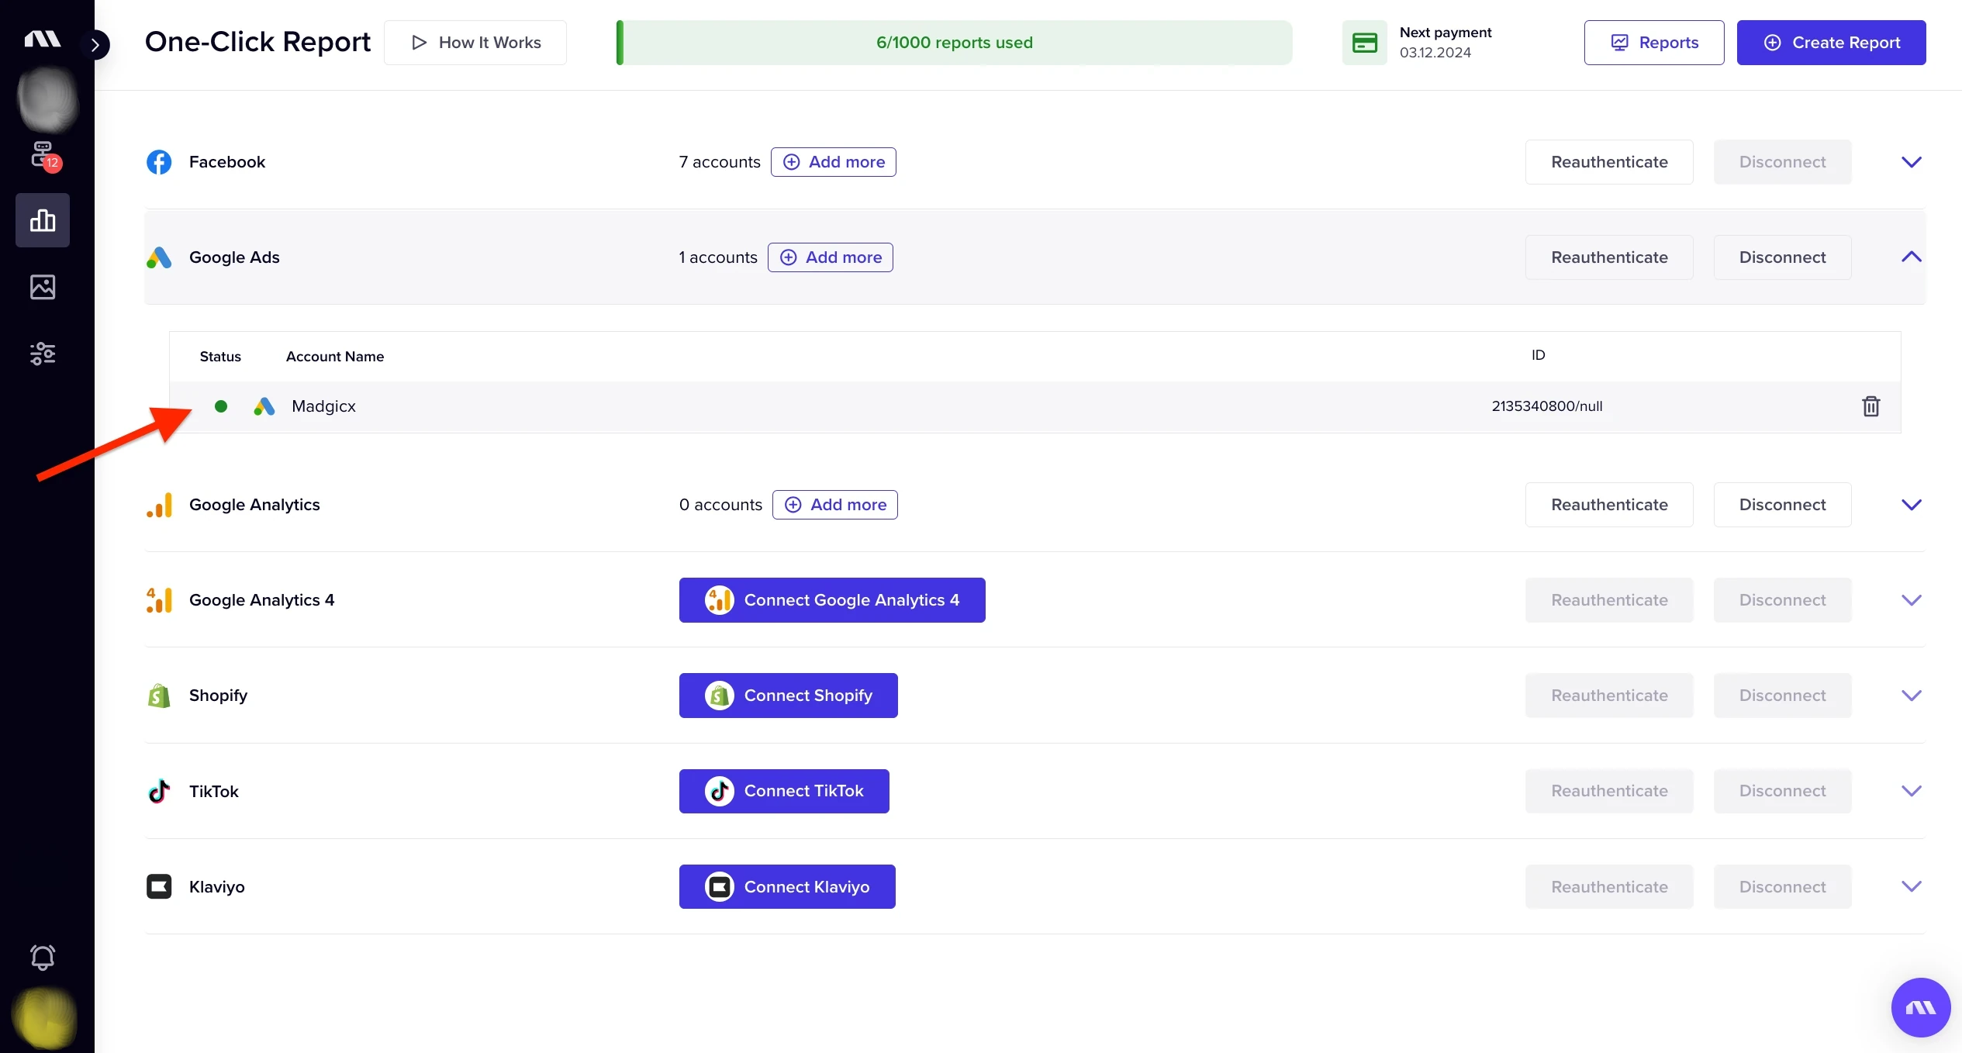Viewport: 1962px width, 1053px height.
Task: Expand the Shopify row
Action: click(1912, 696)
